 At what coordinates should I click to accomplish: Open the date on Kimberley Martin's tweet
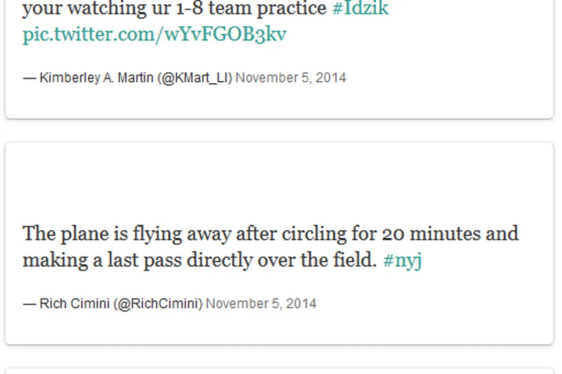[x=291, y=78]
